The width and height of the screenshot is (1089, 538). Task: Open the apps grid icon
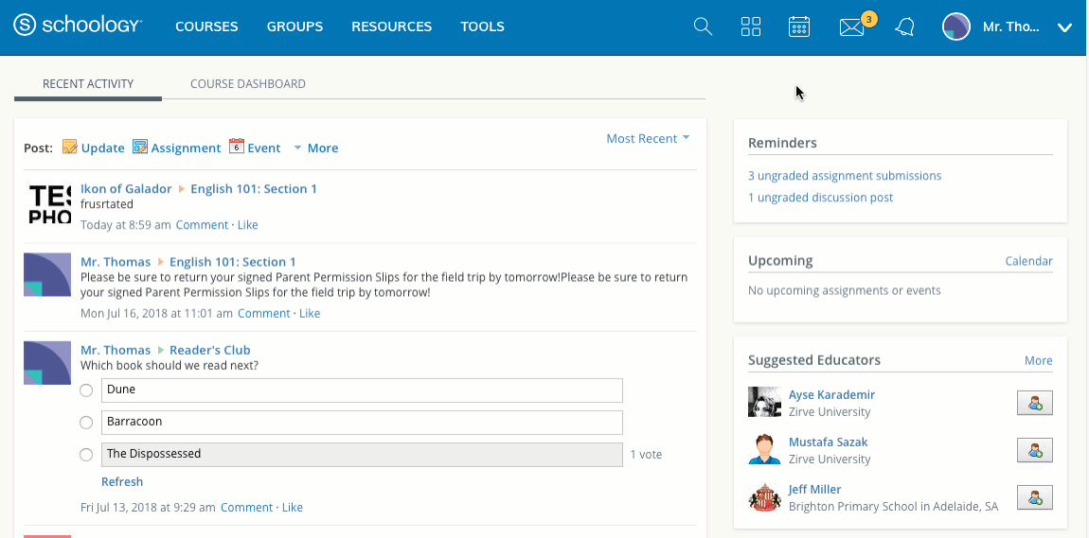[x=751, y=26]
